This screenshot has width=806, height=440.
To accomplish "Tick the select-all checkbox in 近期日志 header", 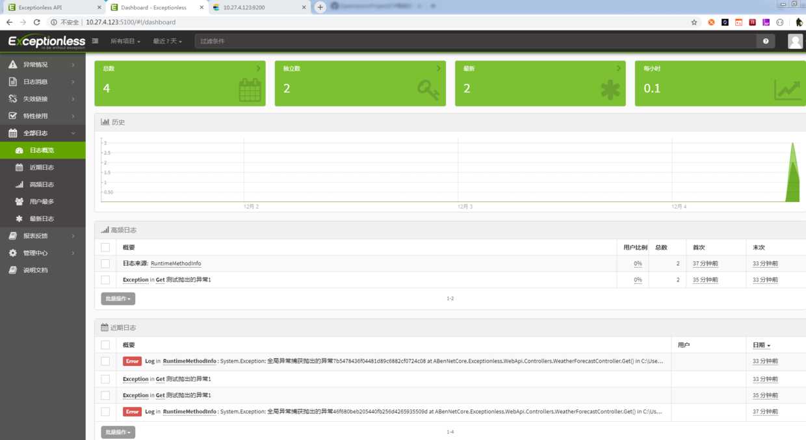I will pos(105,344).
